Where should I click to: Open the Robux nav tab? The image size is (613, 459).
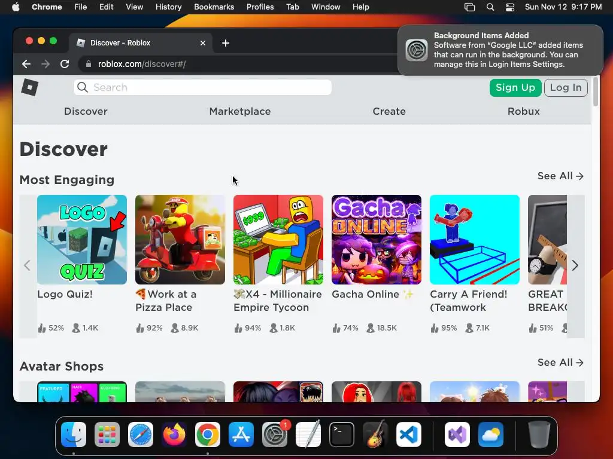click(x=523, y=111)
